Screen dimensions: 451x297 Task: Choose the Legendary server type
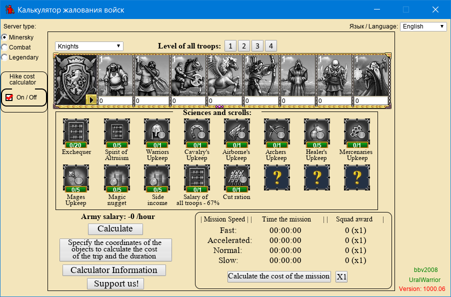(4, 57)
